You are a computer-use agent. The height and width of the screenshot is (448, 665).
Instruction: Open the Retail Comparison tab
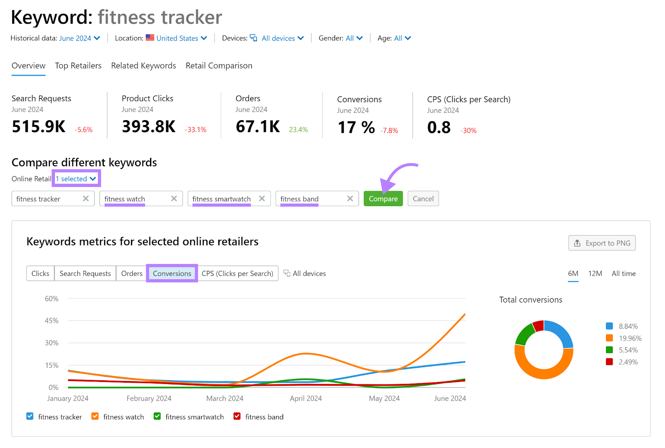coord(219,66)
